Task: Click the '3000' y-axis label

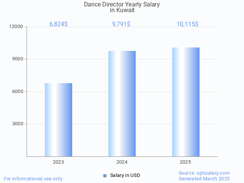Action: click(x=17, y=124)
